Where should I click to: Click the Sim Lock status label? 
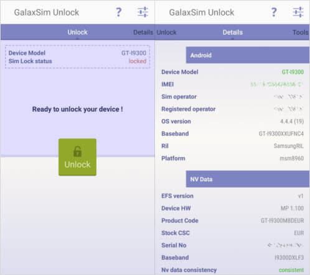click(31, 61)
